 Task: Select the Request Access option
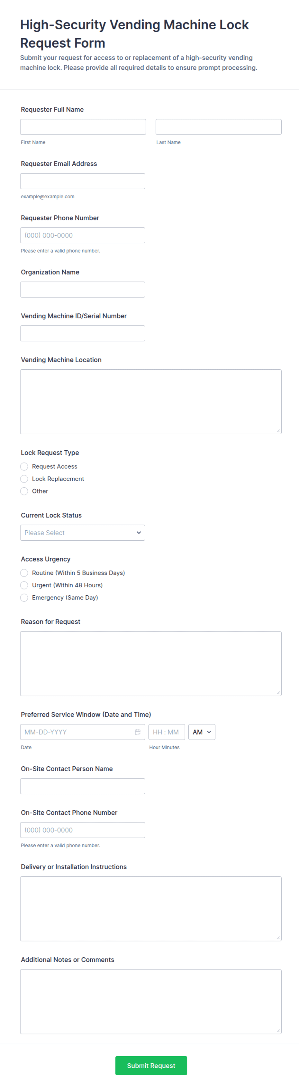24,466
